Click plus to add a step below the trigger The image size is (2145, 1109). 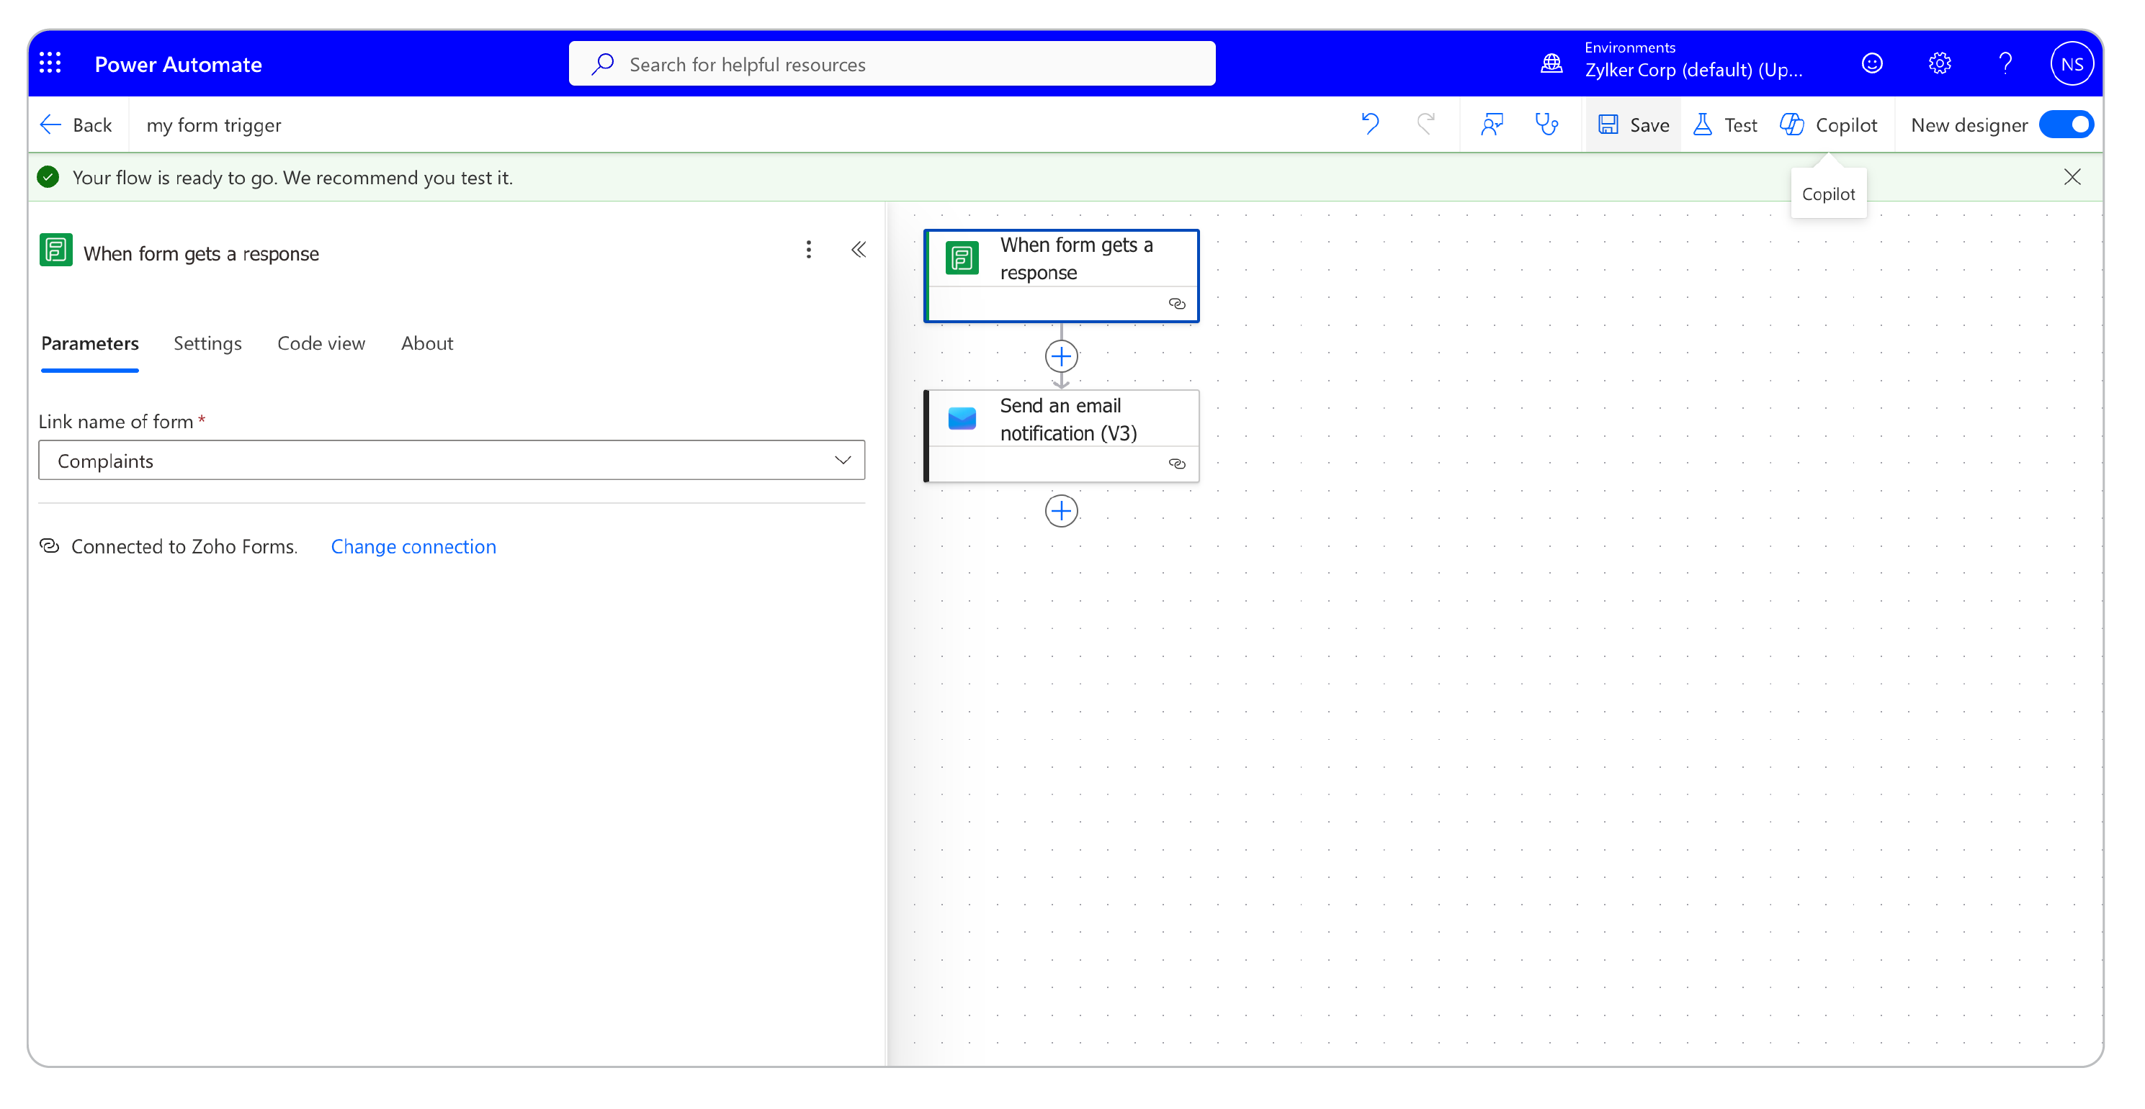pos(1061,356)
